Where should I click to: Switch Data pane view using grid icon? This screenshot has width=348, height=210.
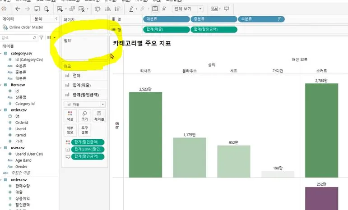49,38
